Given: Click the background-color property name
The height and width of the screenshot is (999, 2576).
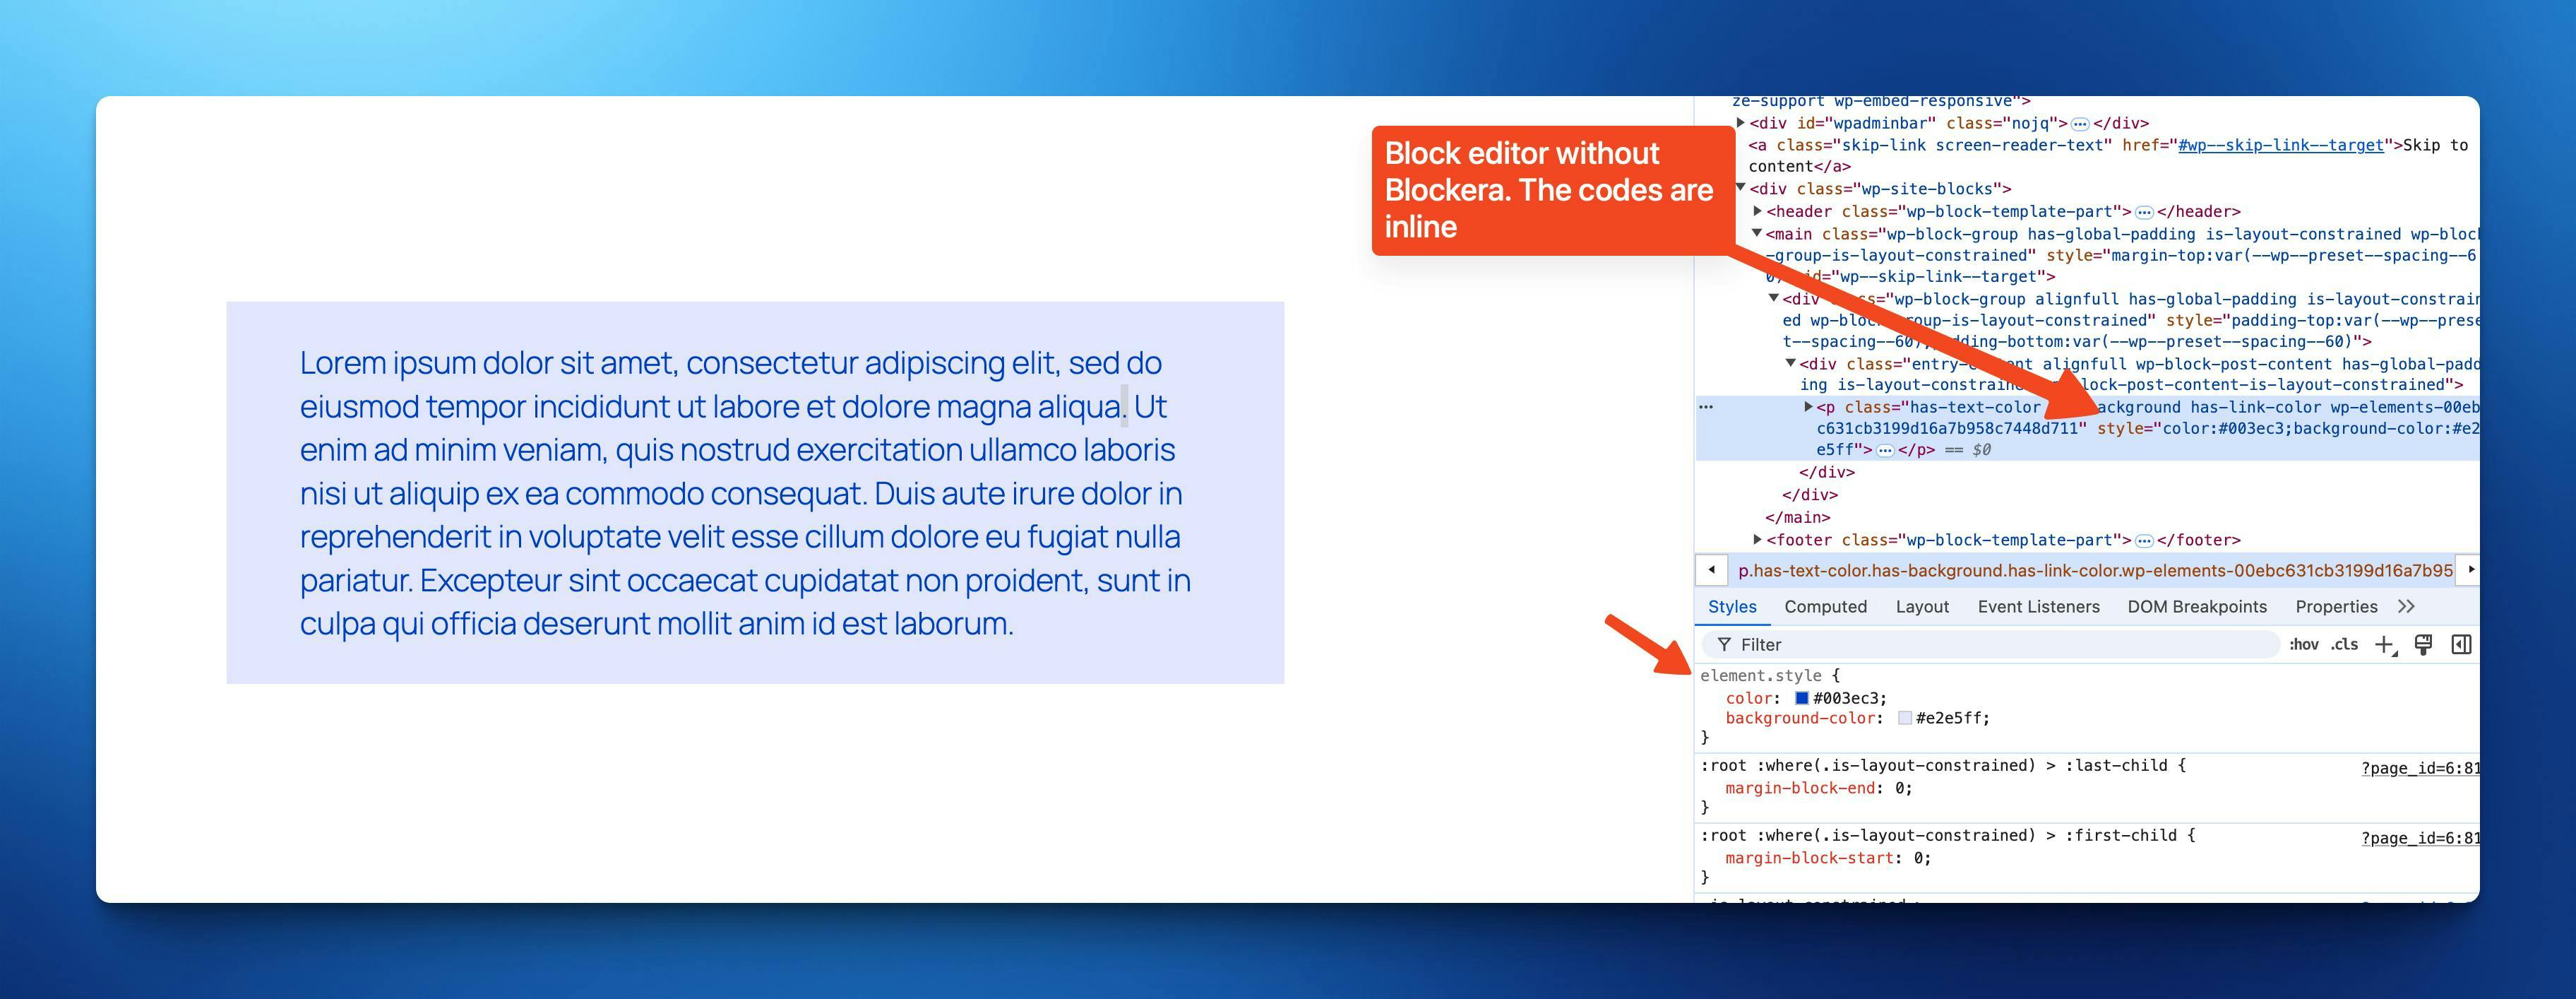Looking at the screenshot, I should [1800, 719].
